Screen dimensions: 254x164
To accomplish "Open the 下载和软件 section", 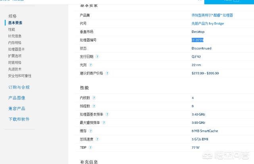I will (19, 119).
